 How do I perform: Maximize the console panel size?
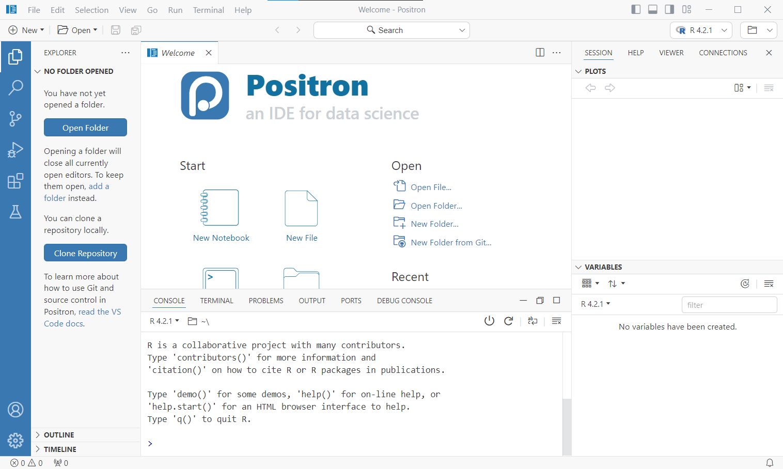click(556, 300)
